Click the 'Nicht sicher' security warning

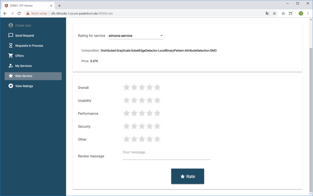[37, 13]
